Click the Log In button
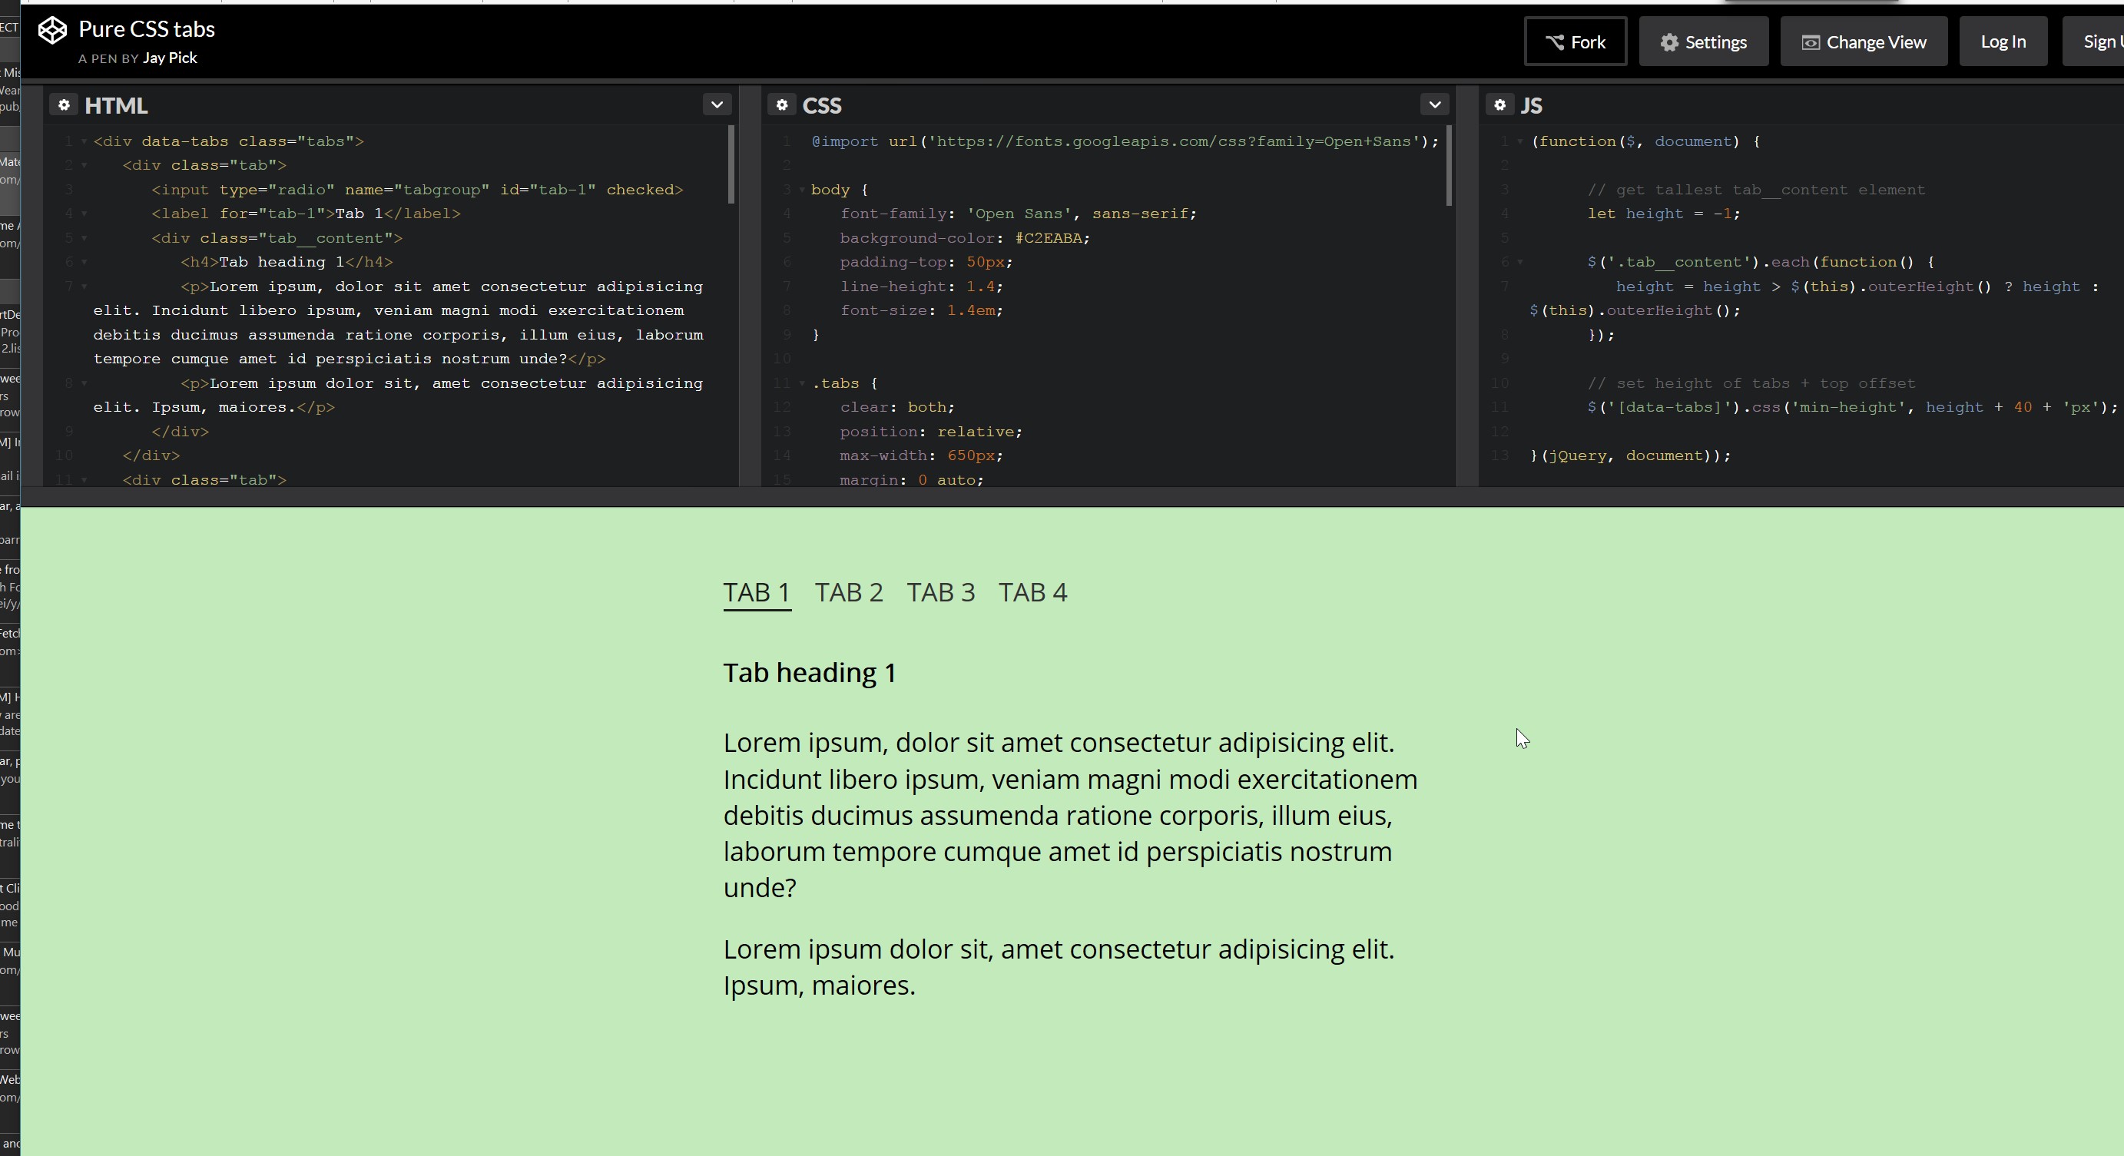 point(2003,42)
